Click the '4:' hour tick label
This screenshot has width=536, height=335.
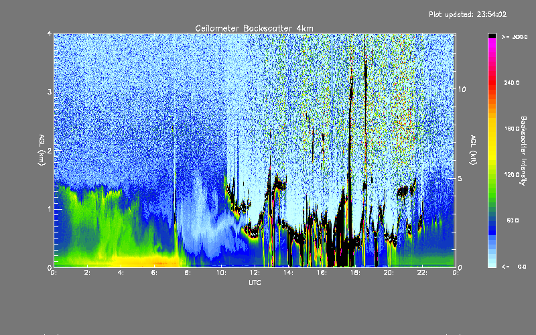[x=121, y=273]
